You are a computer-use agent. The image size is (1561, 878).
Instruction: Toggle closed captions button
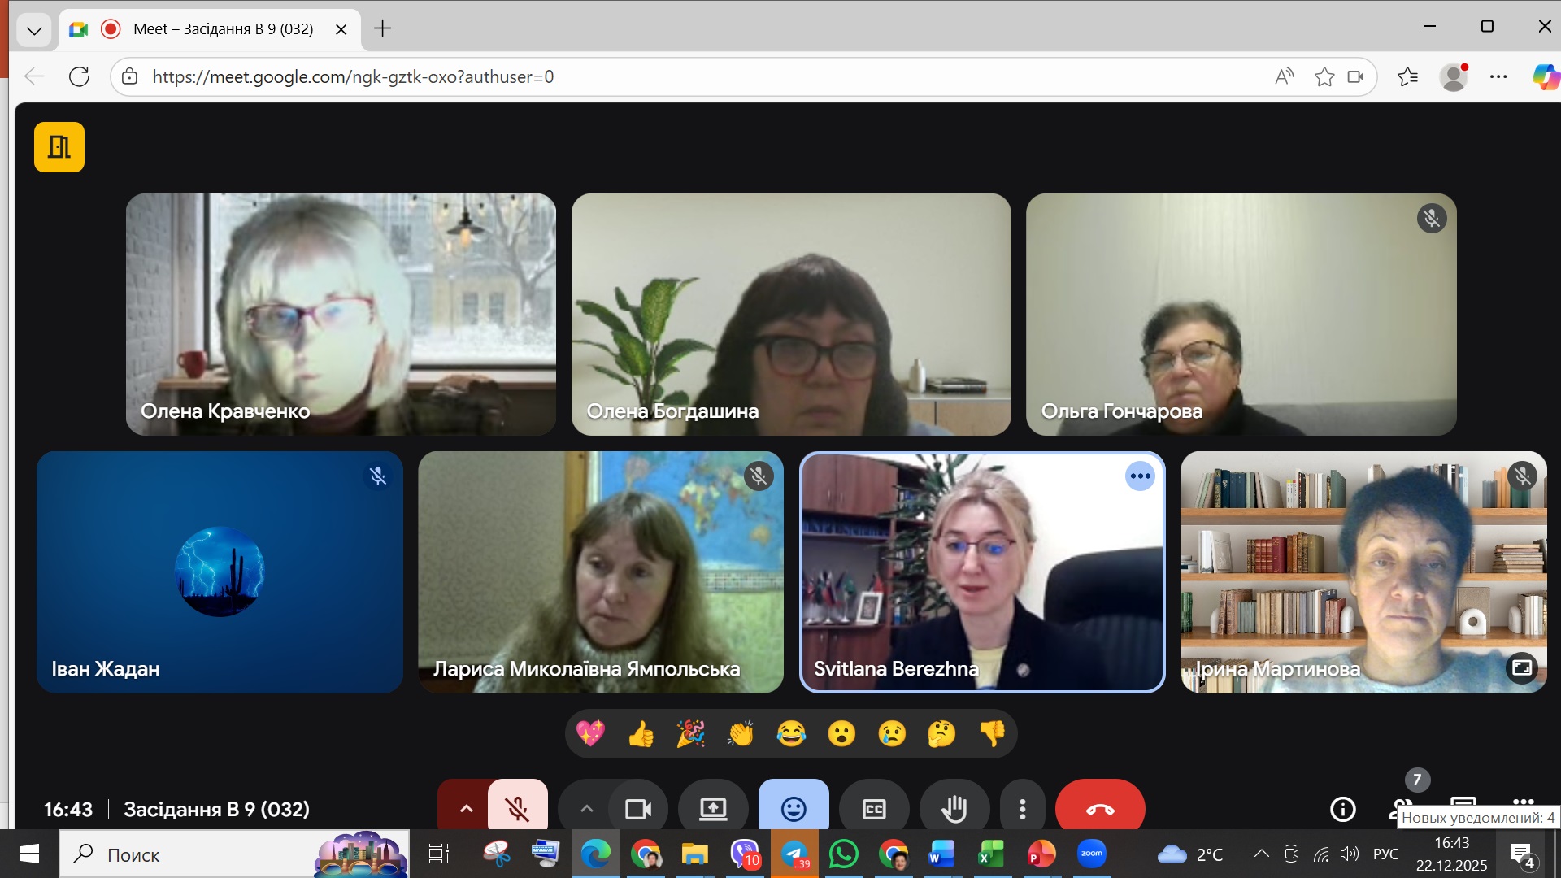pyautogui.click(x=874, y=808)
